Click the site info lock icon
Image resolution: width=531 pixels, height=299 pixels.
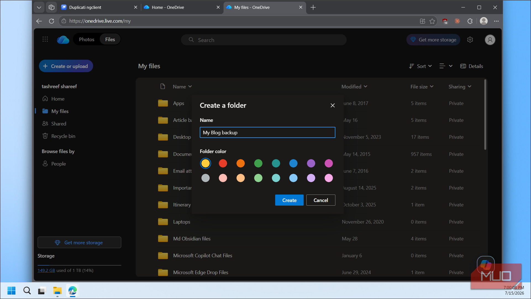point(64,21)
